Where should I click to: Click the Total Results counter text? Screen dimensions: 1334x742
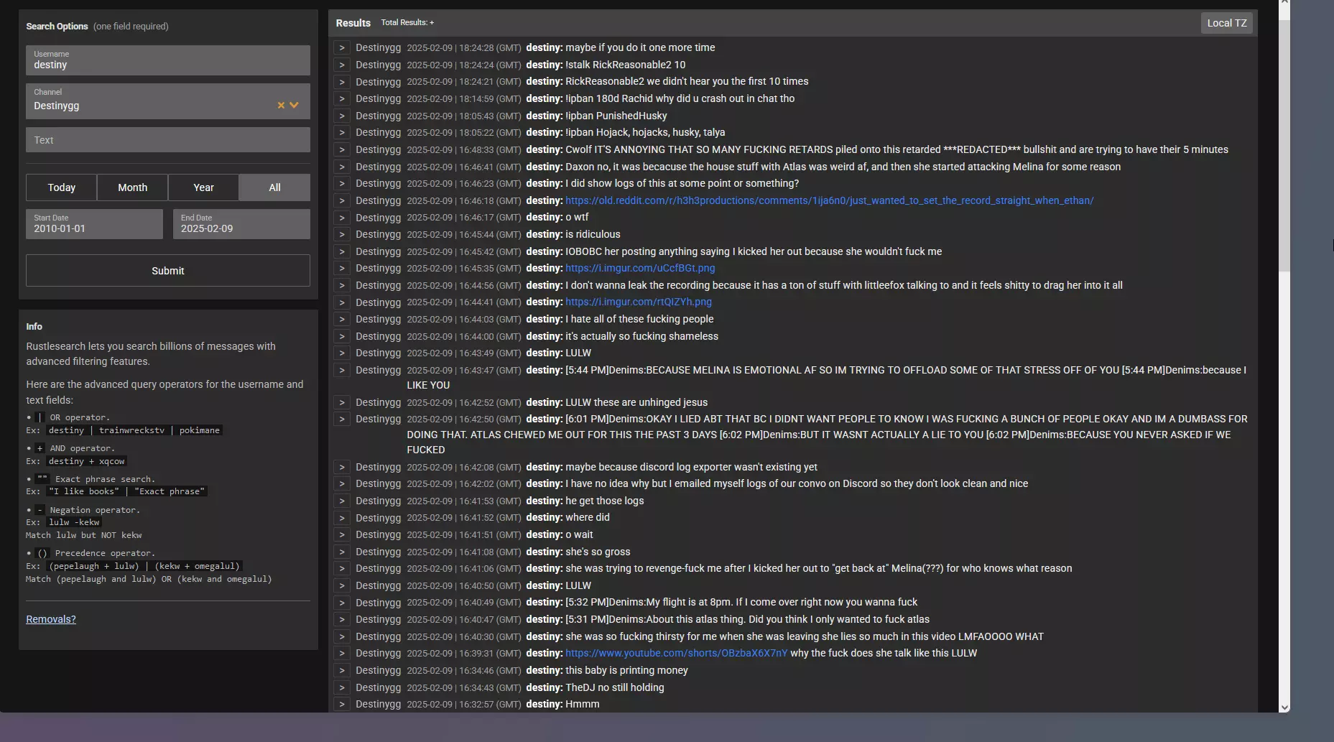[407, 22]
